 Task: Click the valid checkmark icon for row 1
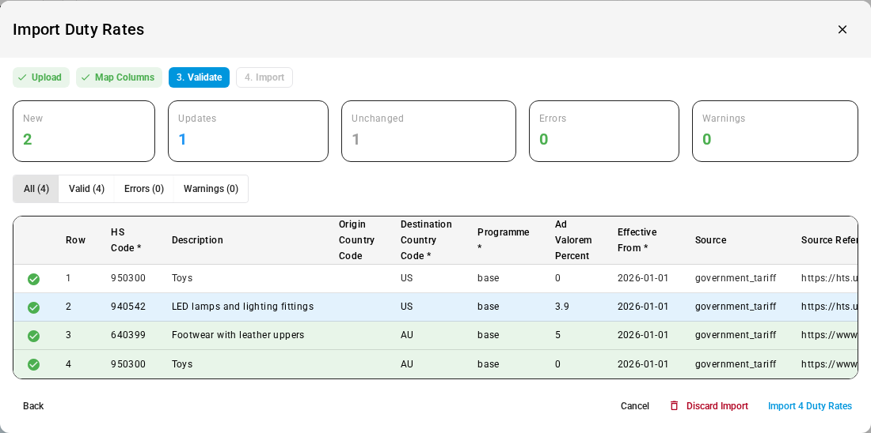pos(33,279)
